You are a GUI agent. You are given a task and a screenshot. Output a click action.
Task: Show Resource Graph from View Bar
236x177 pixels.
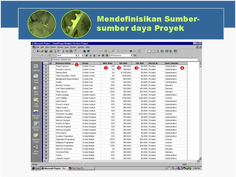(36, 114)
